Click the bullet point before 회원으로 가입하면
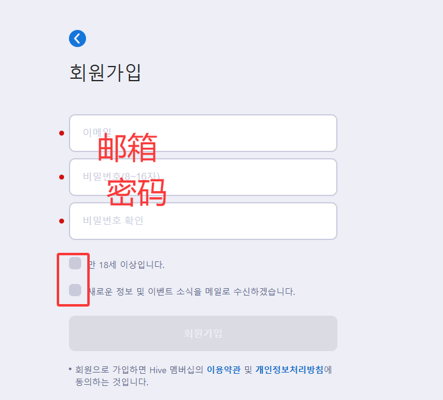 click(70, 369)
